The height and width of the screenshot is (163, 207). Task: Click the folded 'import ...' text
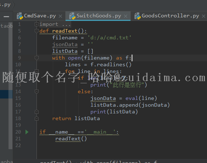(x=55, y=24)
